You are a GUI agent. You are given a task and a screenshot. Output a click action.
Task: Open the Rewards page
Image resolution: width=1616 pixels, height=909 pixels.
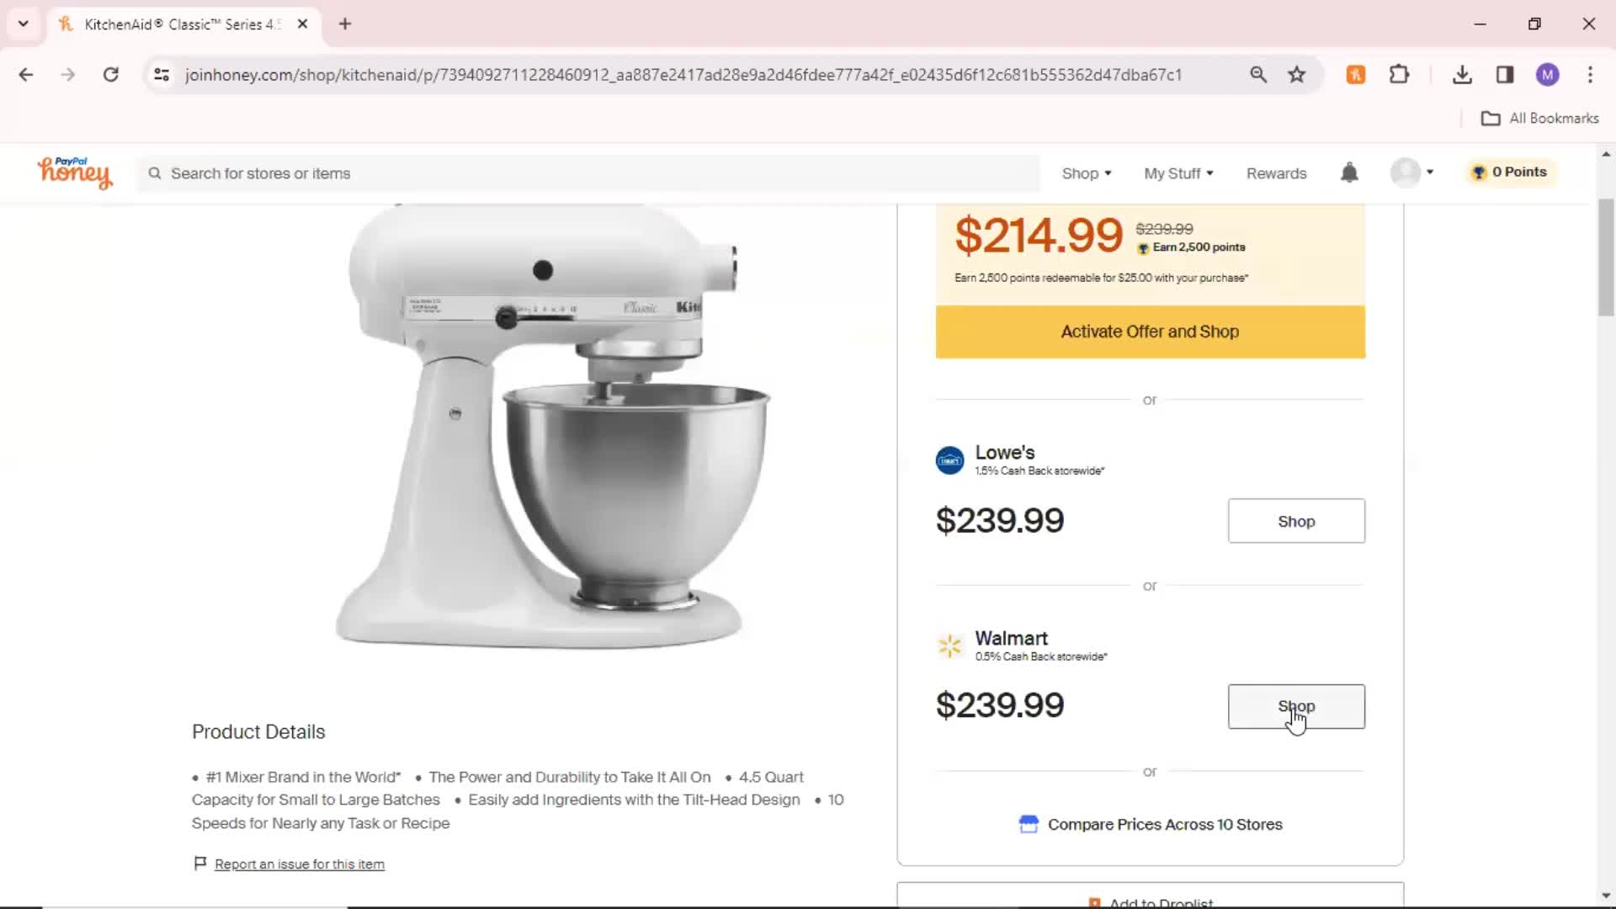1276,173
